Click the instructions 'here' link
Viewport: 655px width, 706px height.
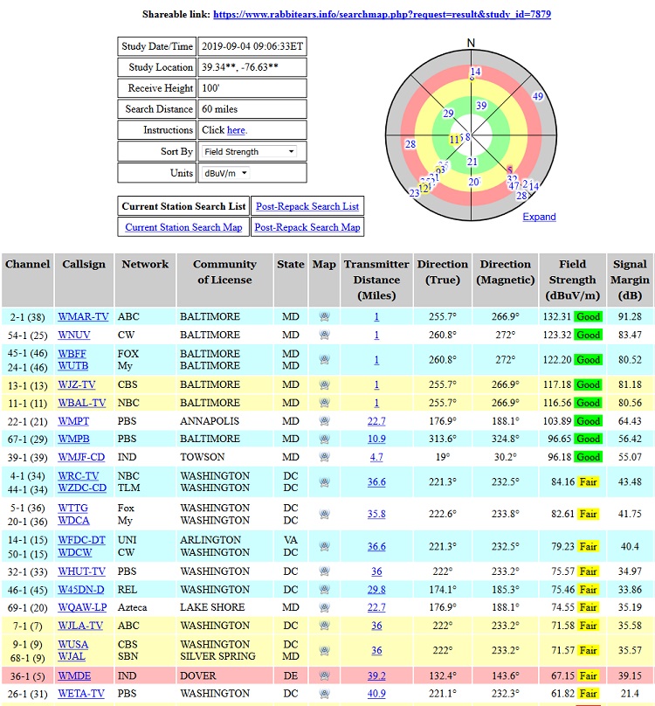(236, 130)
